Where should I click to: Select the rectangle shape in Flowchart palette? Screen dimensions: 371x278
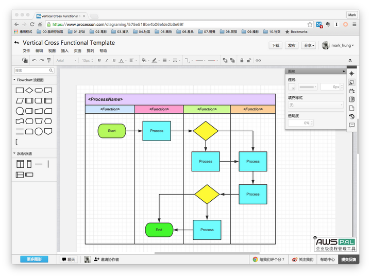[x=20, y=90]
